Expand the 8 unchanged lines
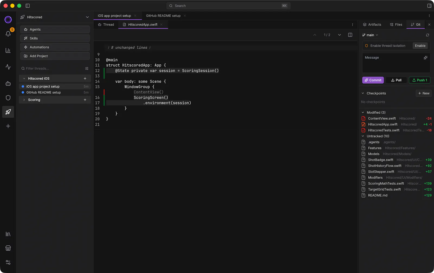 [129, 48]
